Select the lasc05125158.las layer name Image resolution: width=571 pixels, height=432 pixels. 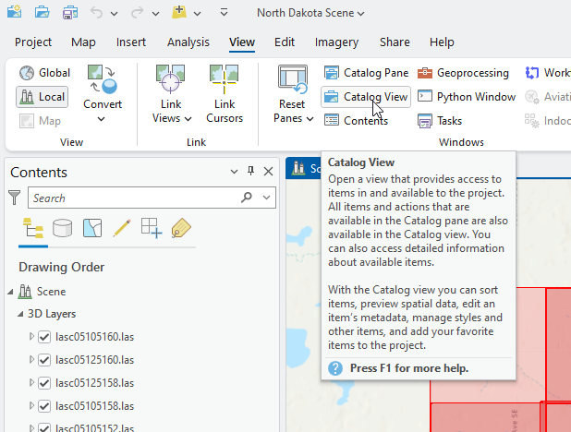pos(94,383)
